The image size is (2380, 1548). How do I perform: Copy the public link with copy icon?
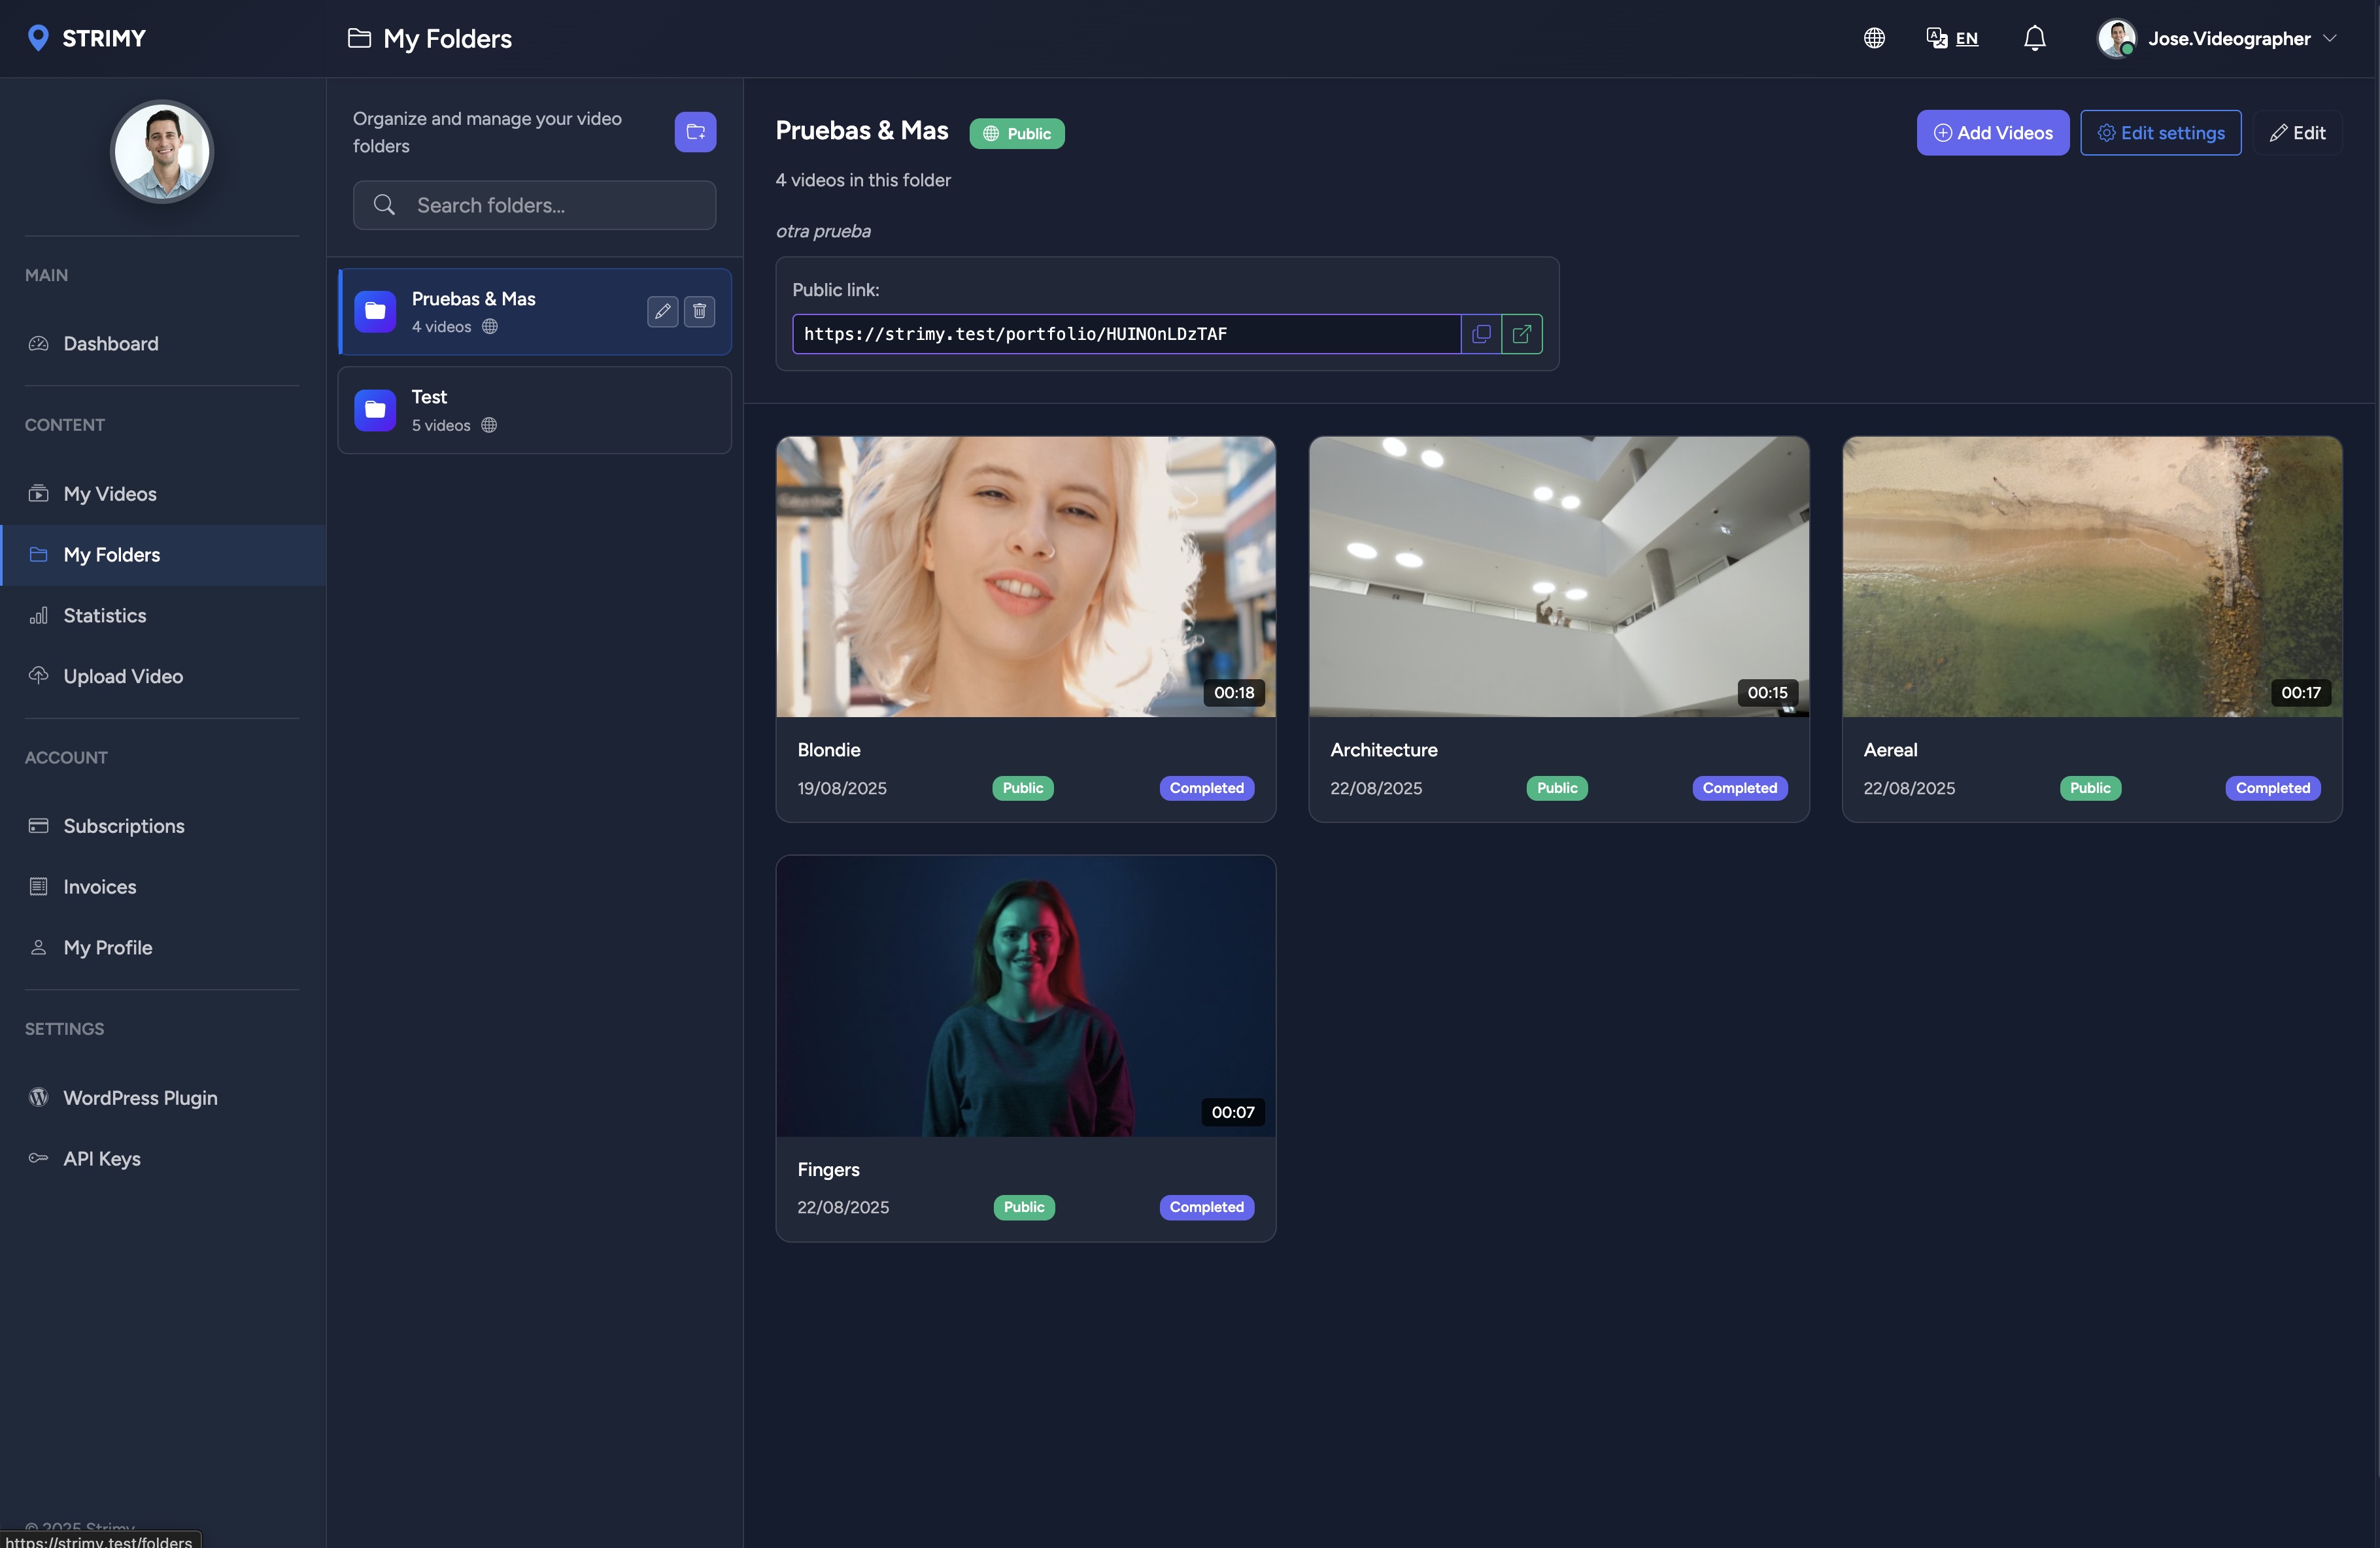(1481, 334)
